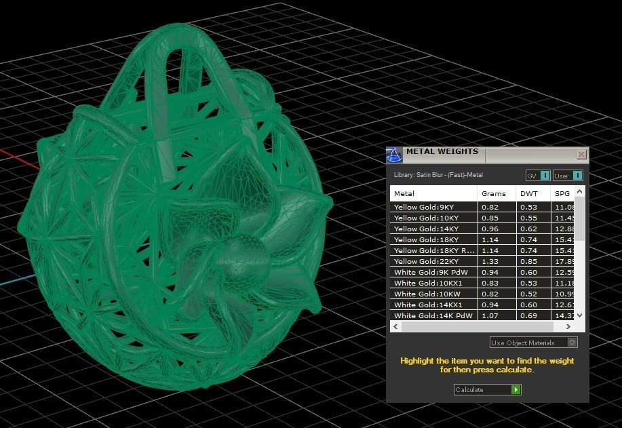
Task: Click the vertical scrollbar thumb
Action: (579, 218)
